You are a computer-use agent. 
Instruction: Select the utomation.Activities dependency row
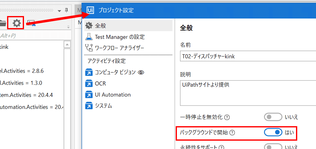pyautogui.click(x=32, y=107)
